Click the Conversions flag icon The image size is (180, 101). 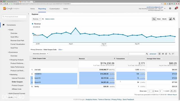click(x=4, y=25)
